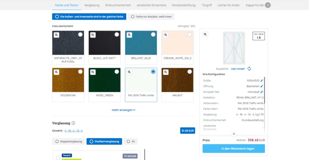Edit the Größe value with pencil icon
This screenshot has height=160, width=309.
pos(262,81)
